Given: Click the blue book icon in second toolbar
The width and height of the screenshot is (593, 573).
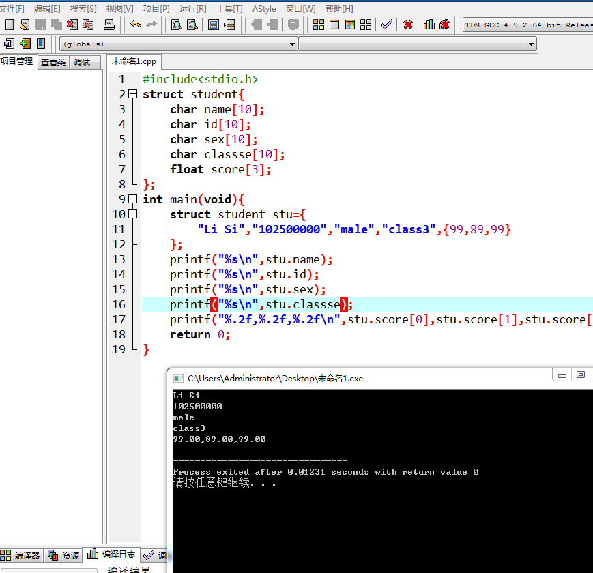Looking at the screenshot, I should coord(41,44).
